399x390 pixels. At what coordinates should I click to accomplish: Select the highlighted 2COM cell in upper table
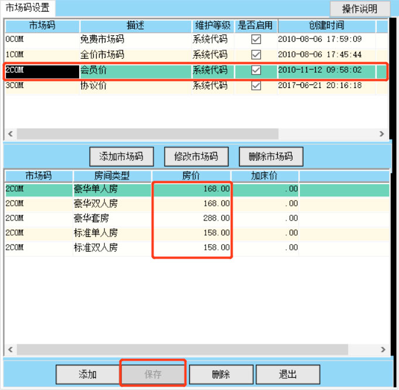(42, 72)
